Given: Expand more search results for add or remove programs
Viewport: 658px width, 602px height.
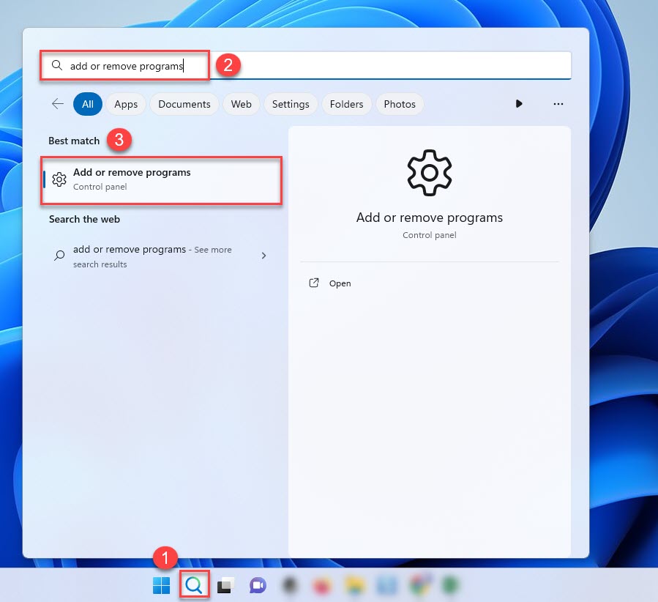Looking at the screenshot, I should point(263,256).
